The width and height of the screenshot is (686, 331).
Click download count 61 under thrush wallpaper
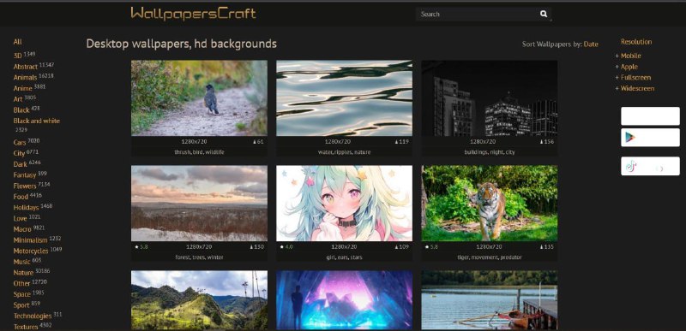258,142
